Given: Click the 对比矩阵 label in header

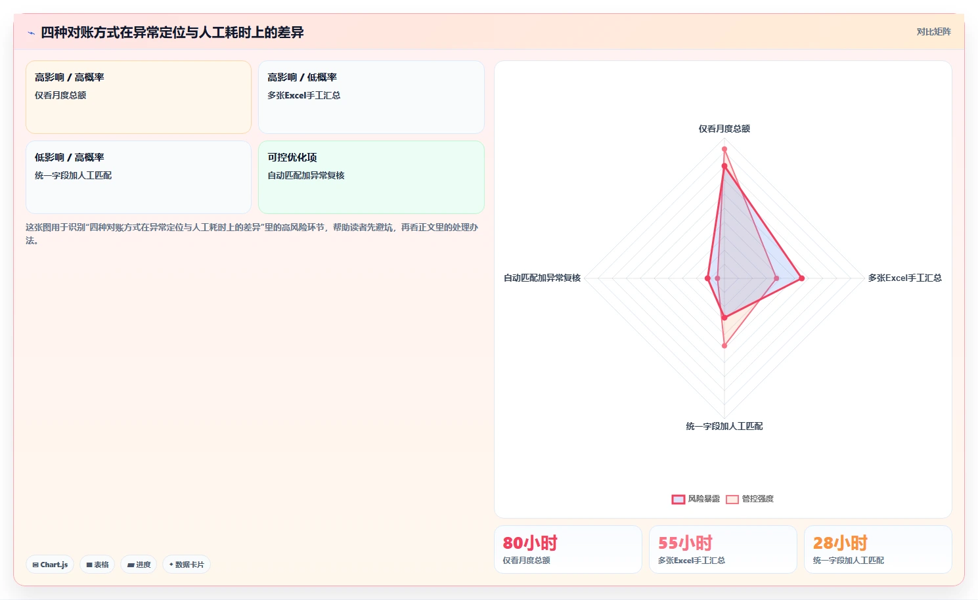Looking at the screenshot, I should tap(933, 32).
